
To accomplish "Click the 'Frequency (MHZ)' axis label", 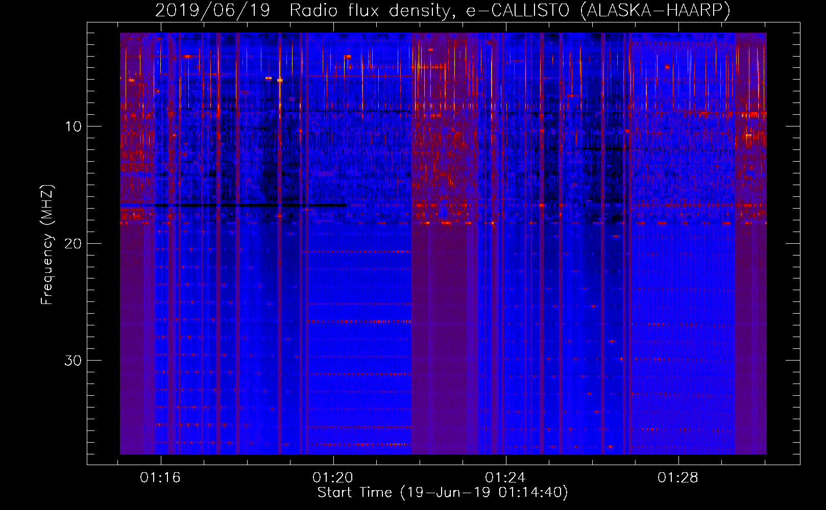I will click(47, 245).
